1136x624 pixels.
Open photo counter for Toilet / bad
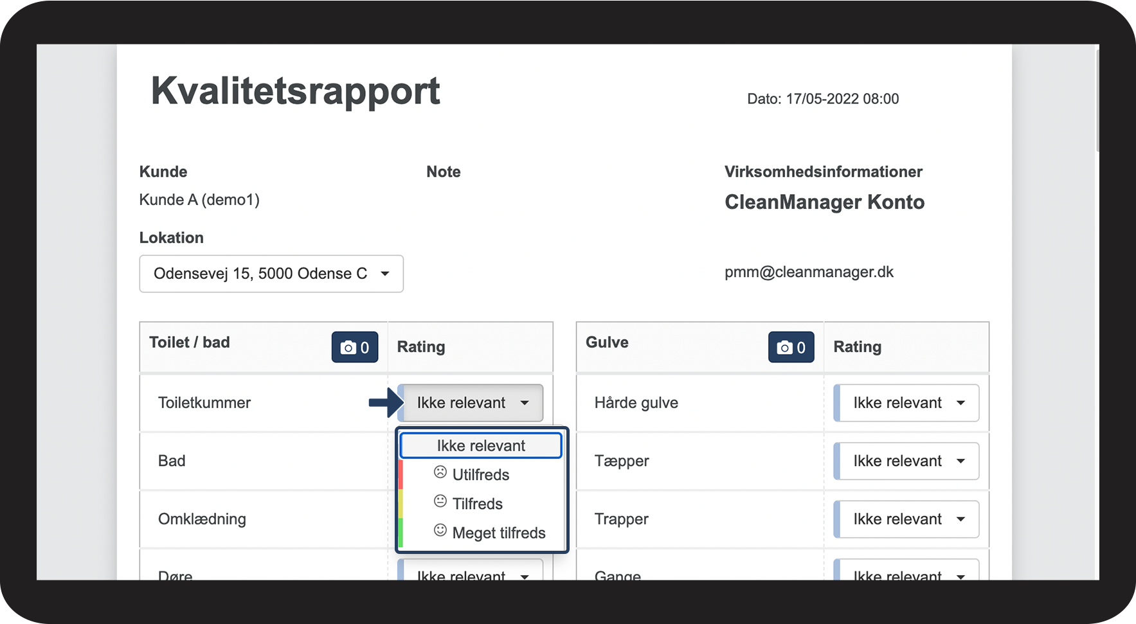(355, 347)
